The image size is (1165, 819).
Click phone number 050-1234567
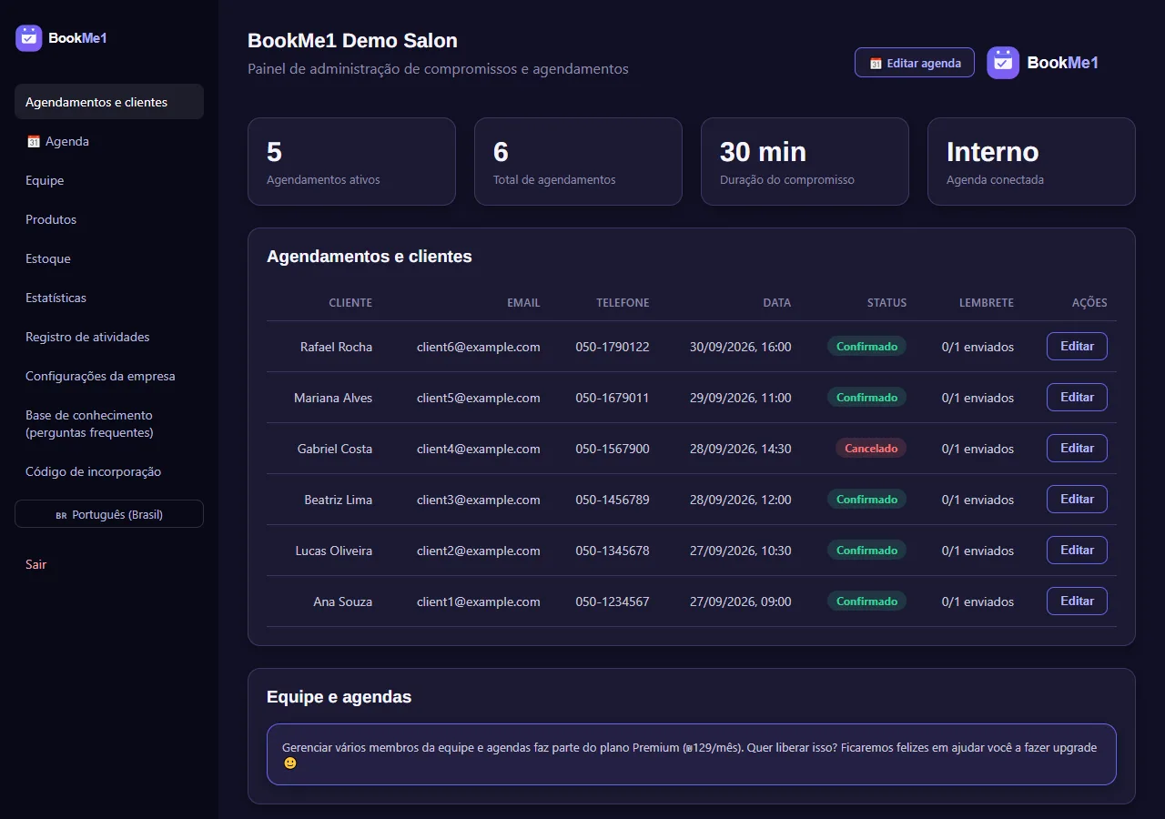click(x=613, y=602)
